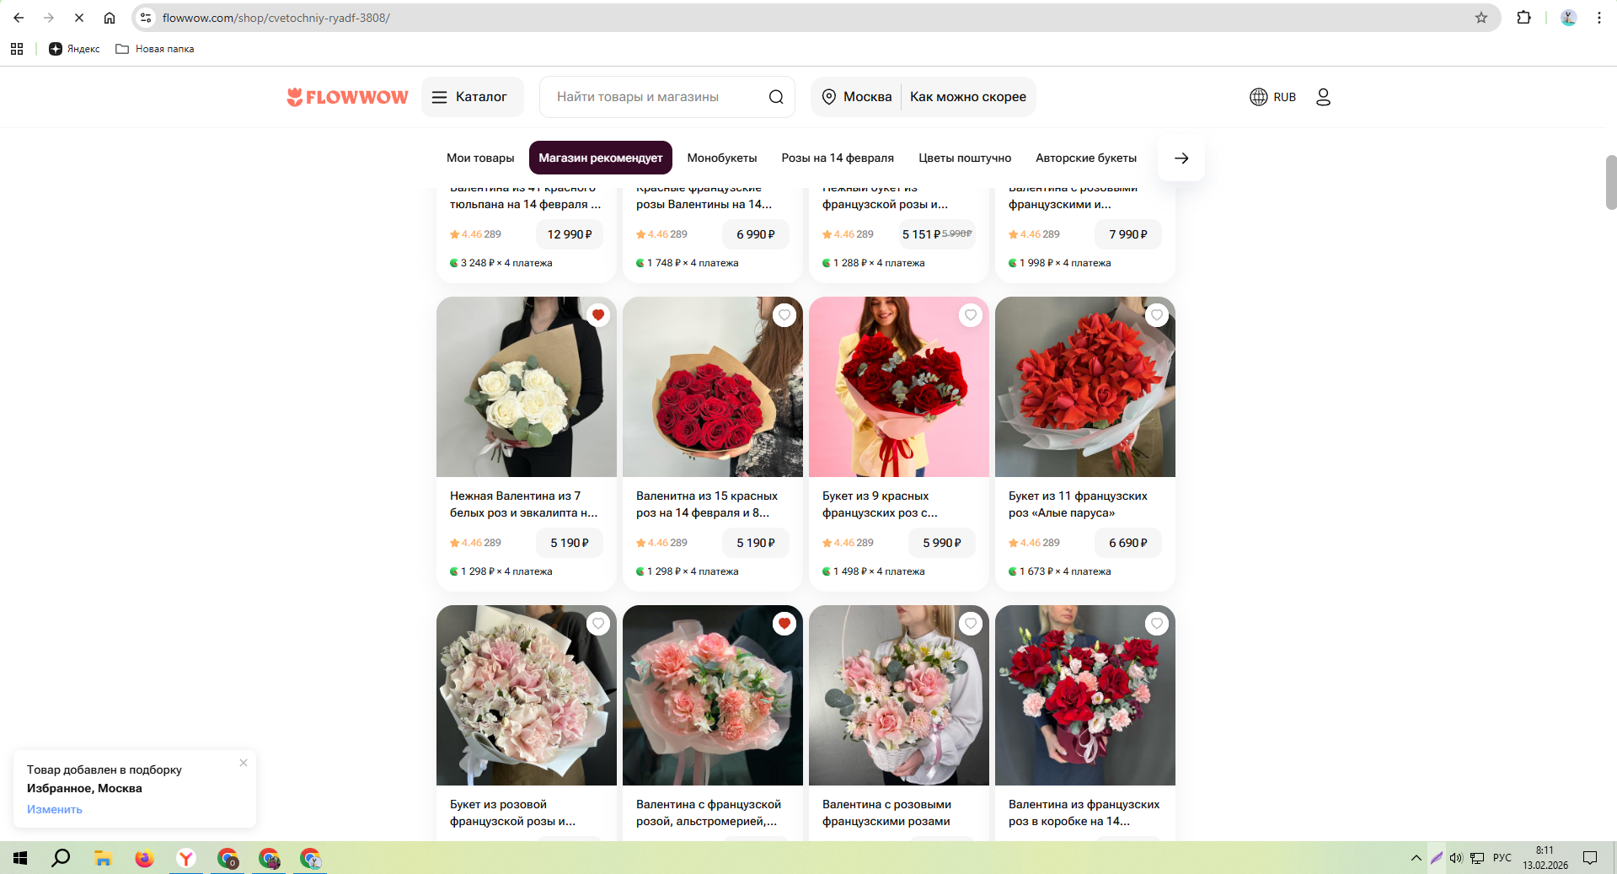Switch to Цветы поштучно tab

pos(965,158)
